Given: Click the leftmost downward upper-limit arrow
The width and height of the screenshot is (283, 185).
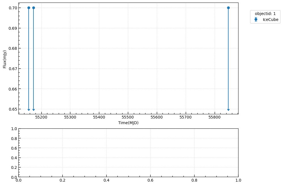Looking at the screenshot, I should (29, 109).
